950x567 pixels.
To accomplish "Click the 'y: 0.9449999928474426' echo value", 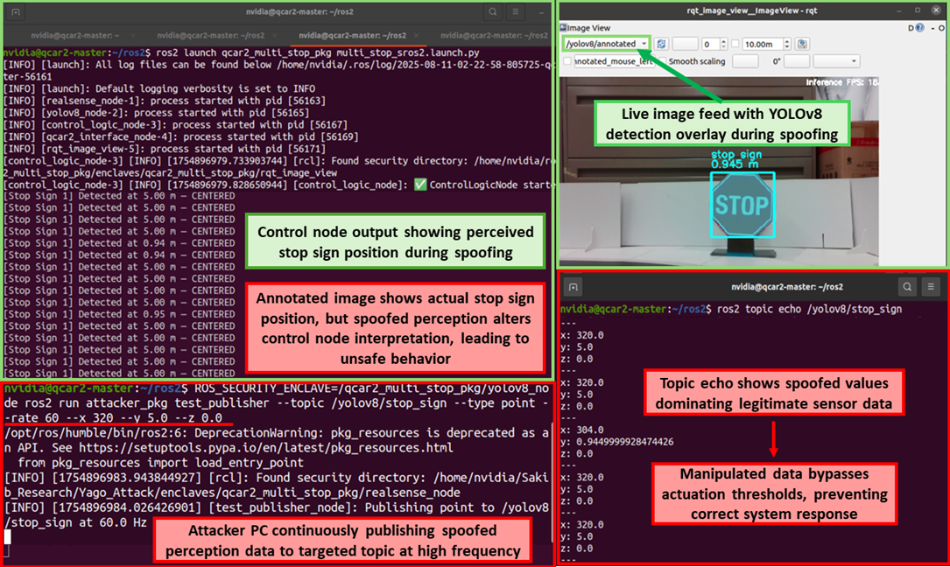I will 616,442.
